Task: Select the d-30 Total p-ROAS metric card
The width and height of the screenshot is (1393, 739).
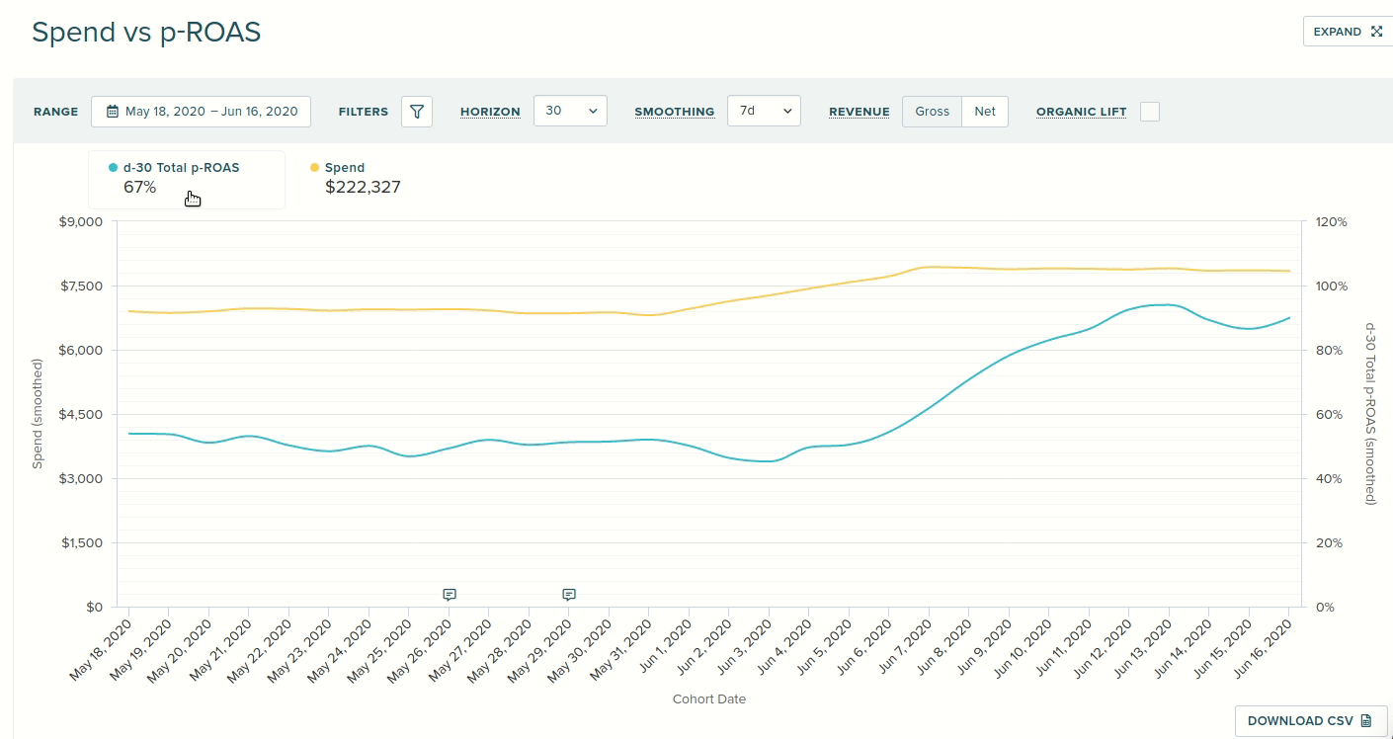Action: click(x=187, y=179)
